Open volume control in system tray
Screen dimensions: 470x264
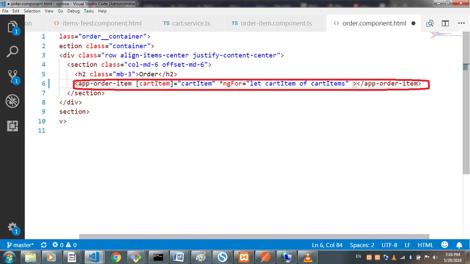(435, 257)
